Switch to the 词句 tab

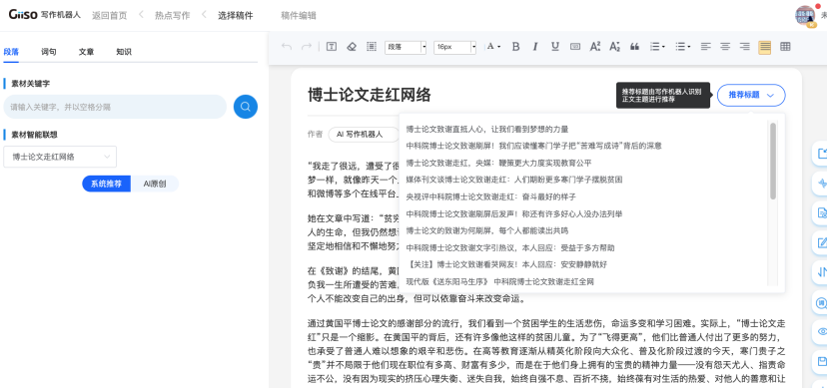[x=49, y=52]
